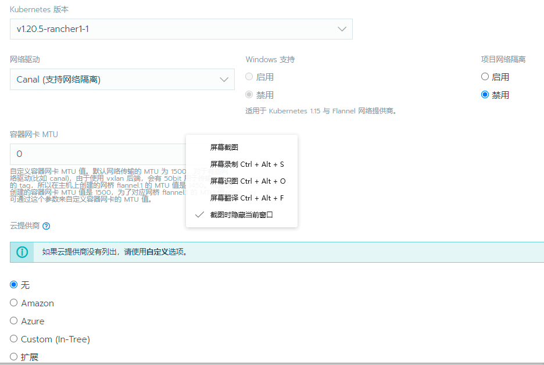Click the info icon in the cloud provider banner

(x=22, y=252)
